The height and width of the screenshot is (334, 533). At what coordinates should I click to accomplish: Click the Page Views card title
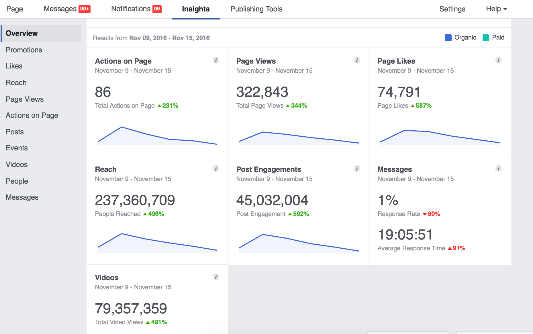pyautogui.click(x=256, y=61)
